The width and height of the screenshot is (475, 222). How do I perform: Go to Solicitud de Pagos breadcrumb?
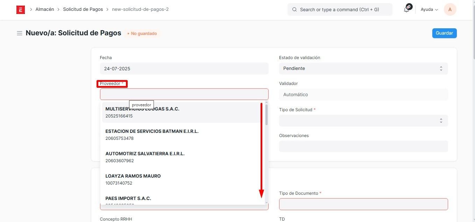83,9
